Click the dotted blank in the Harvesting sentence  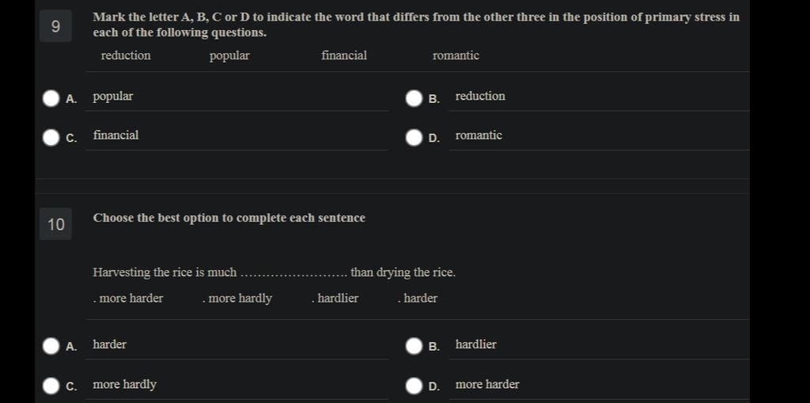coord(294,273)
